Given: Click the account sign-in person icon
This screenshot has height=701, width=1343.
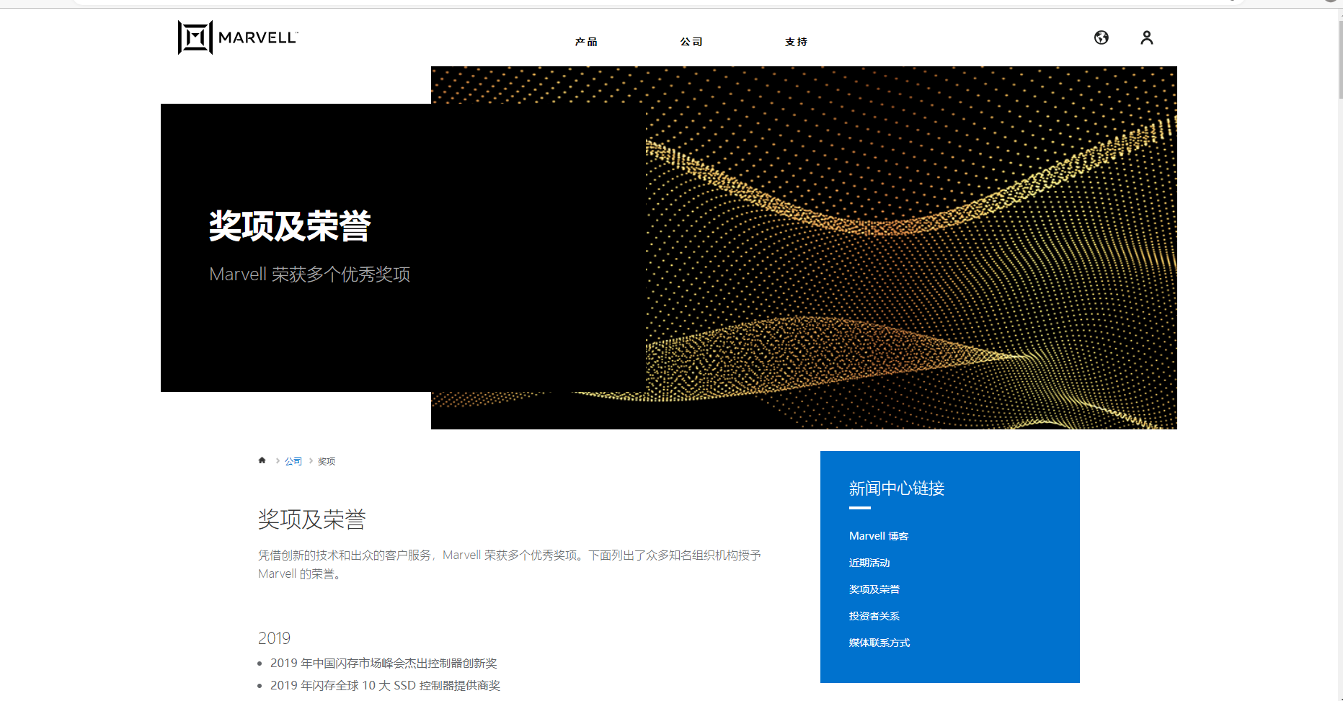Looking at the screenshot, I should (x=1146, y=37).
